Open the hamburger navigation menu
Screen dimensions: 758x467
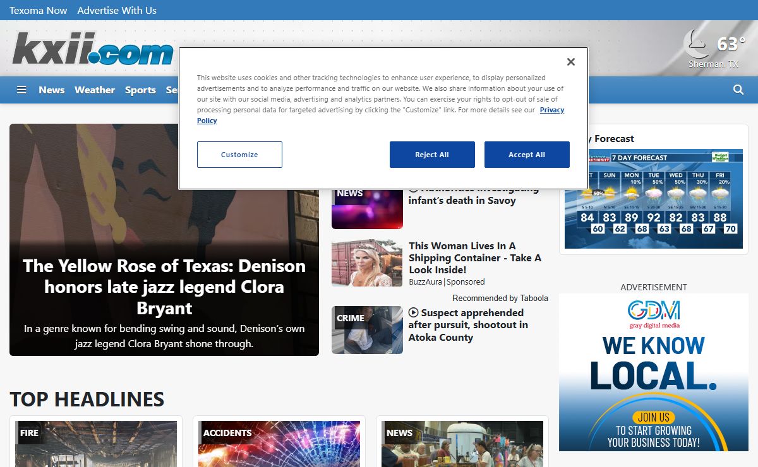(21, 90)
